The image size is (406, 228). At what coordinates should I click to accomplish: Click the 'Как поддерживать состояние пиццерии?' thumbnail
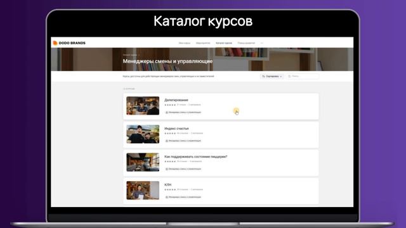[x=143, y=162]
